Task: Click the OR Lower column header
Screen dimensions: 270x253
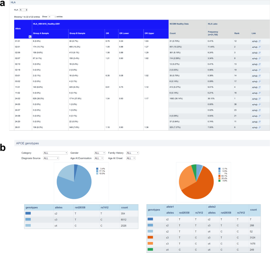Action: (x=131, y=34)
